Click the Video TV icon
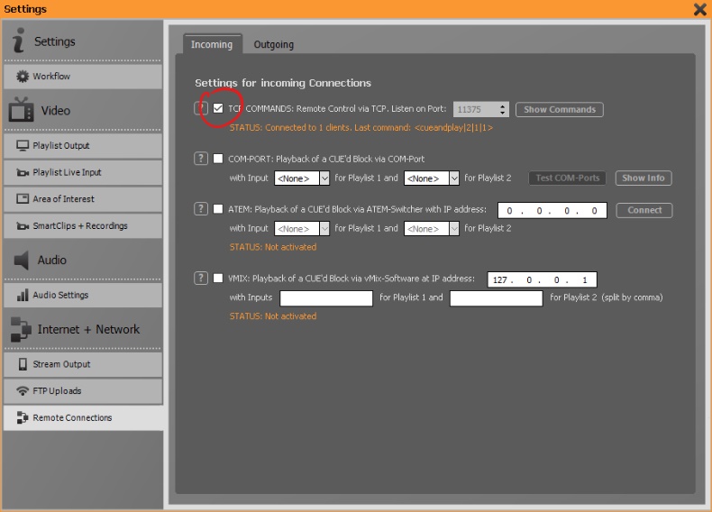This screenshot has height=512, width=712. coord(21,109)
